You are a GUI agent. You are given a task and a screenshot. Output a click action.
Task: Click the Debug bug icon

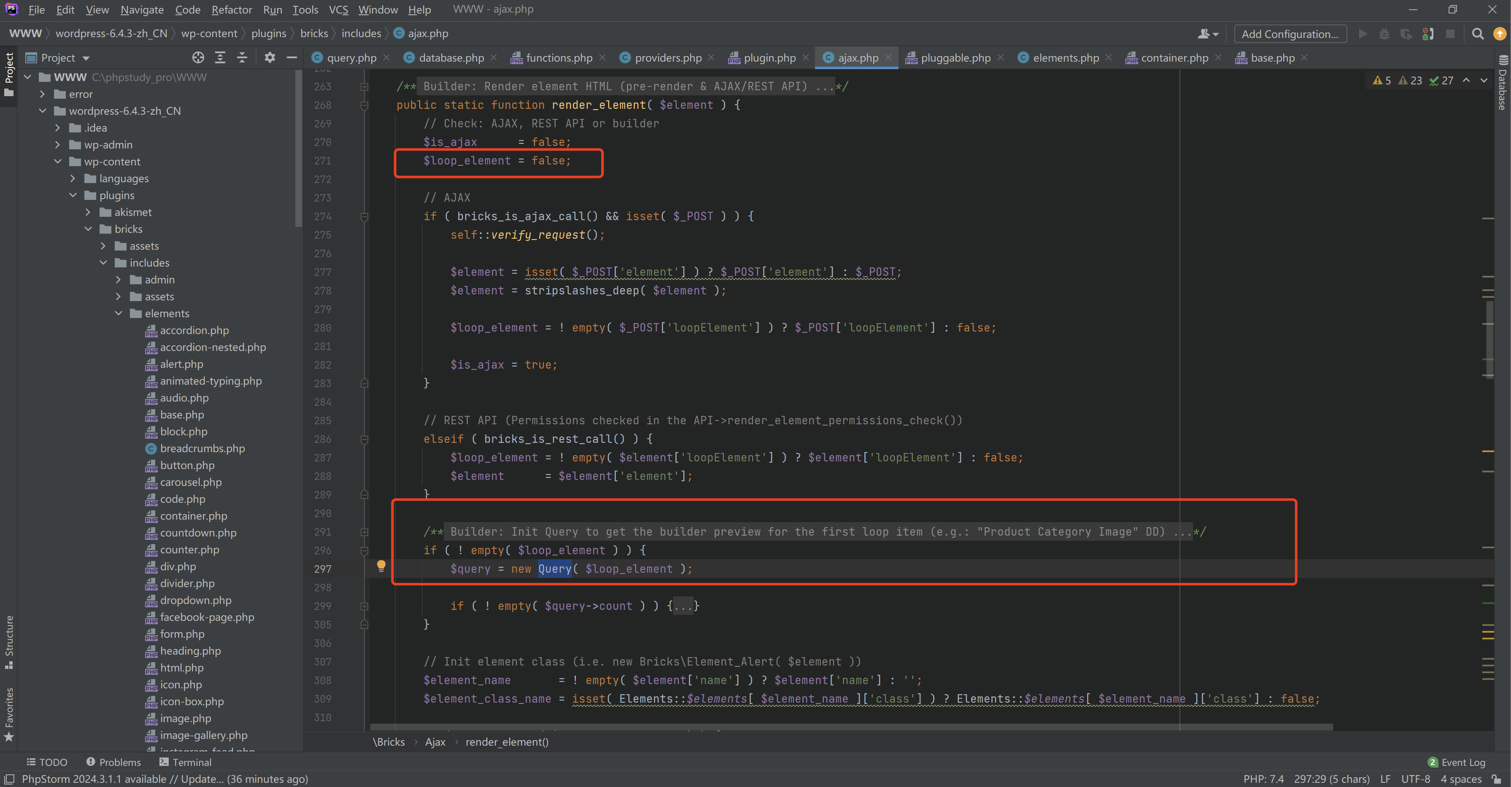tap(1384, 34)
